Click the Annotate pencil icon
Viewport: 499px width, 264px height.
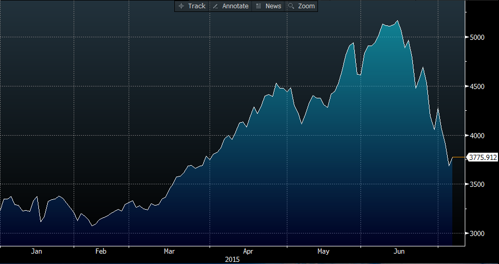tap(215, 6)
